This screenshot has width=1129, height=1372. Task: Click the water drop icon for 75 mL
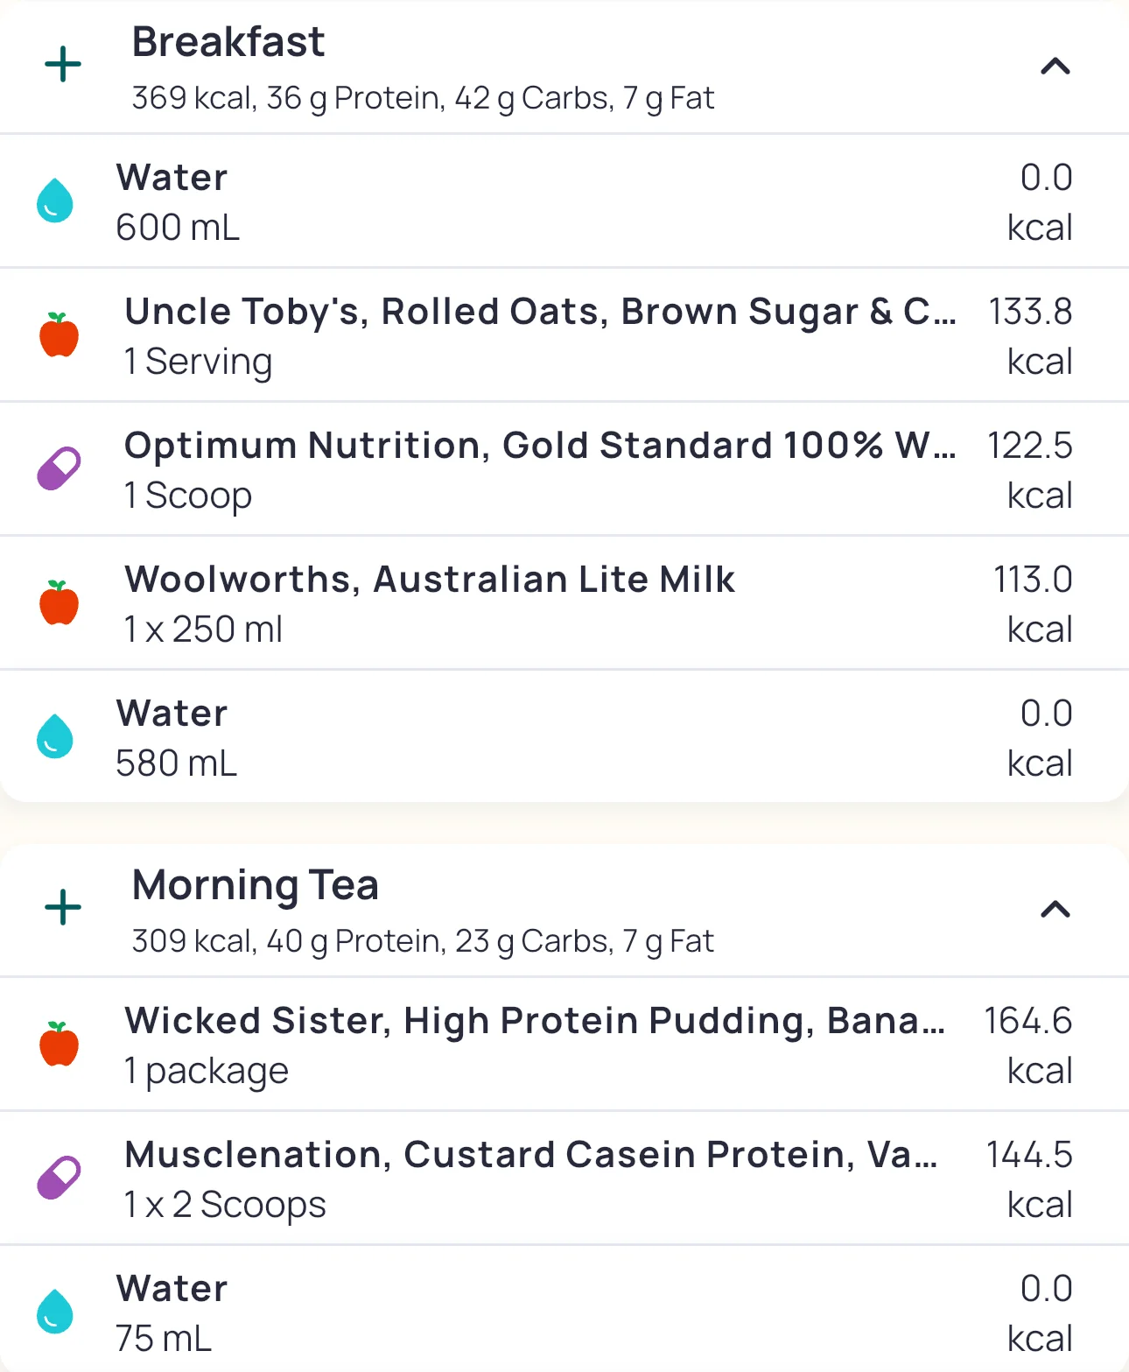click(x=55, y=1312)
